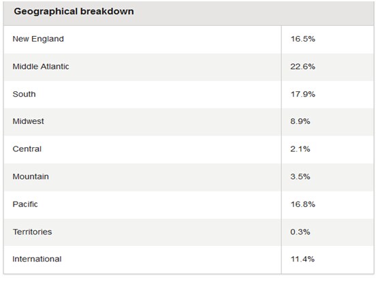Click the 3.5% Mountain value
Viewport: 380px width, 282px height.
(x=300, y=176)
